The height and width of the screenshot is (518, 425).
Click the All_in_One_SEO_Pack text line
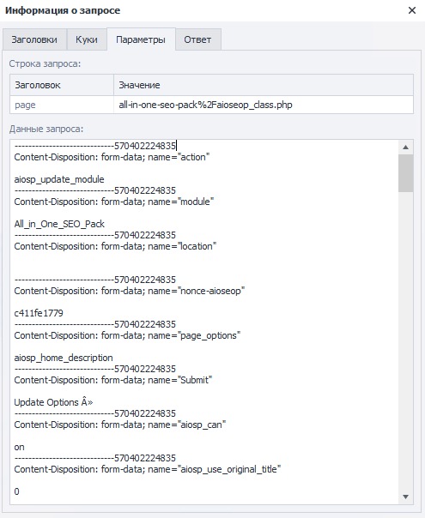coord(59,224)
